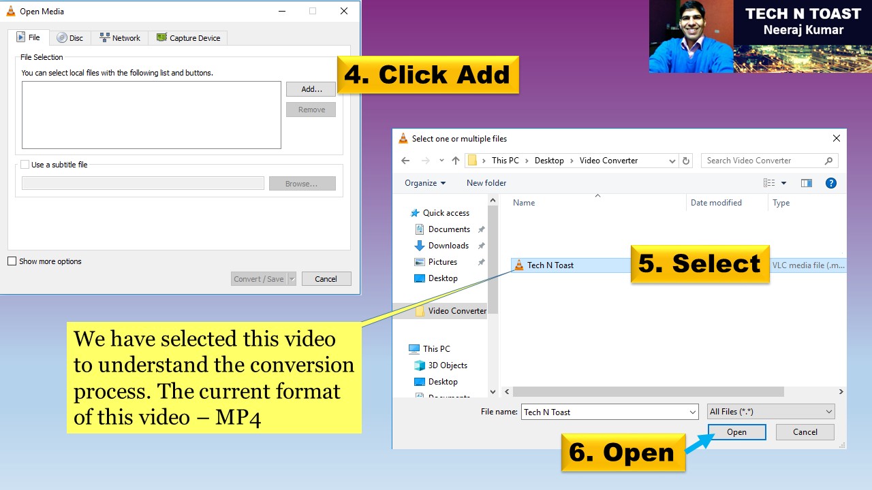Sort by the Type column header
Screen dimensions: 872x490
pyautogui.click(x=781, y=203)
